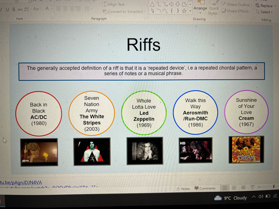This screenshot has width=279, height=209.
Task: Open the Select dropdown in Editing
Action: coord(264,12)
